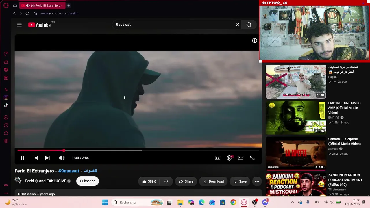
Task: Skip to the previous video
Action: point(36,158)
